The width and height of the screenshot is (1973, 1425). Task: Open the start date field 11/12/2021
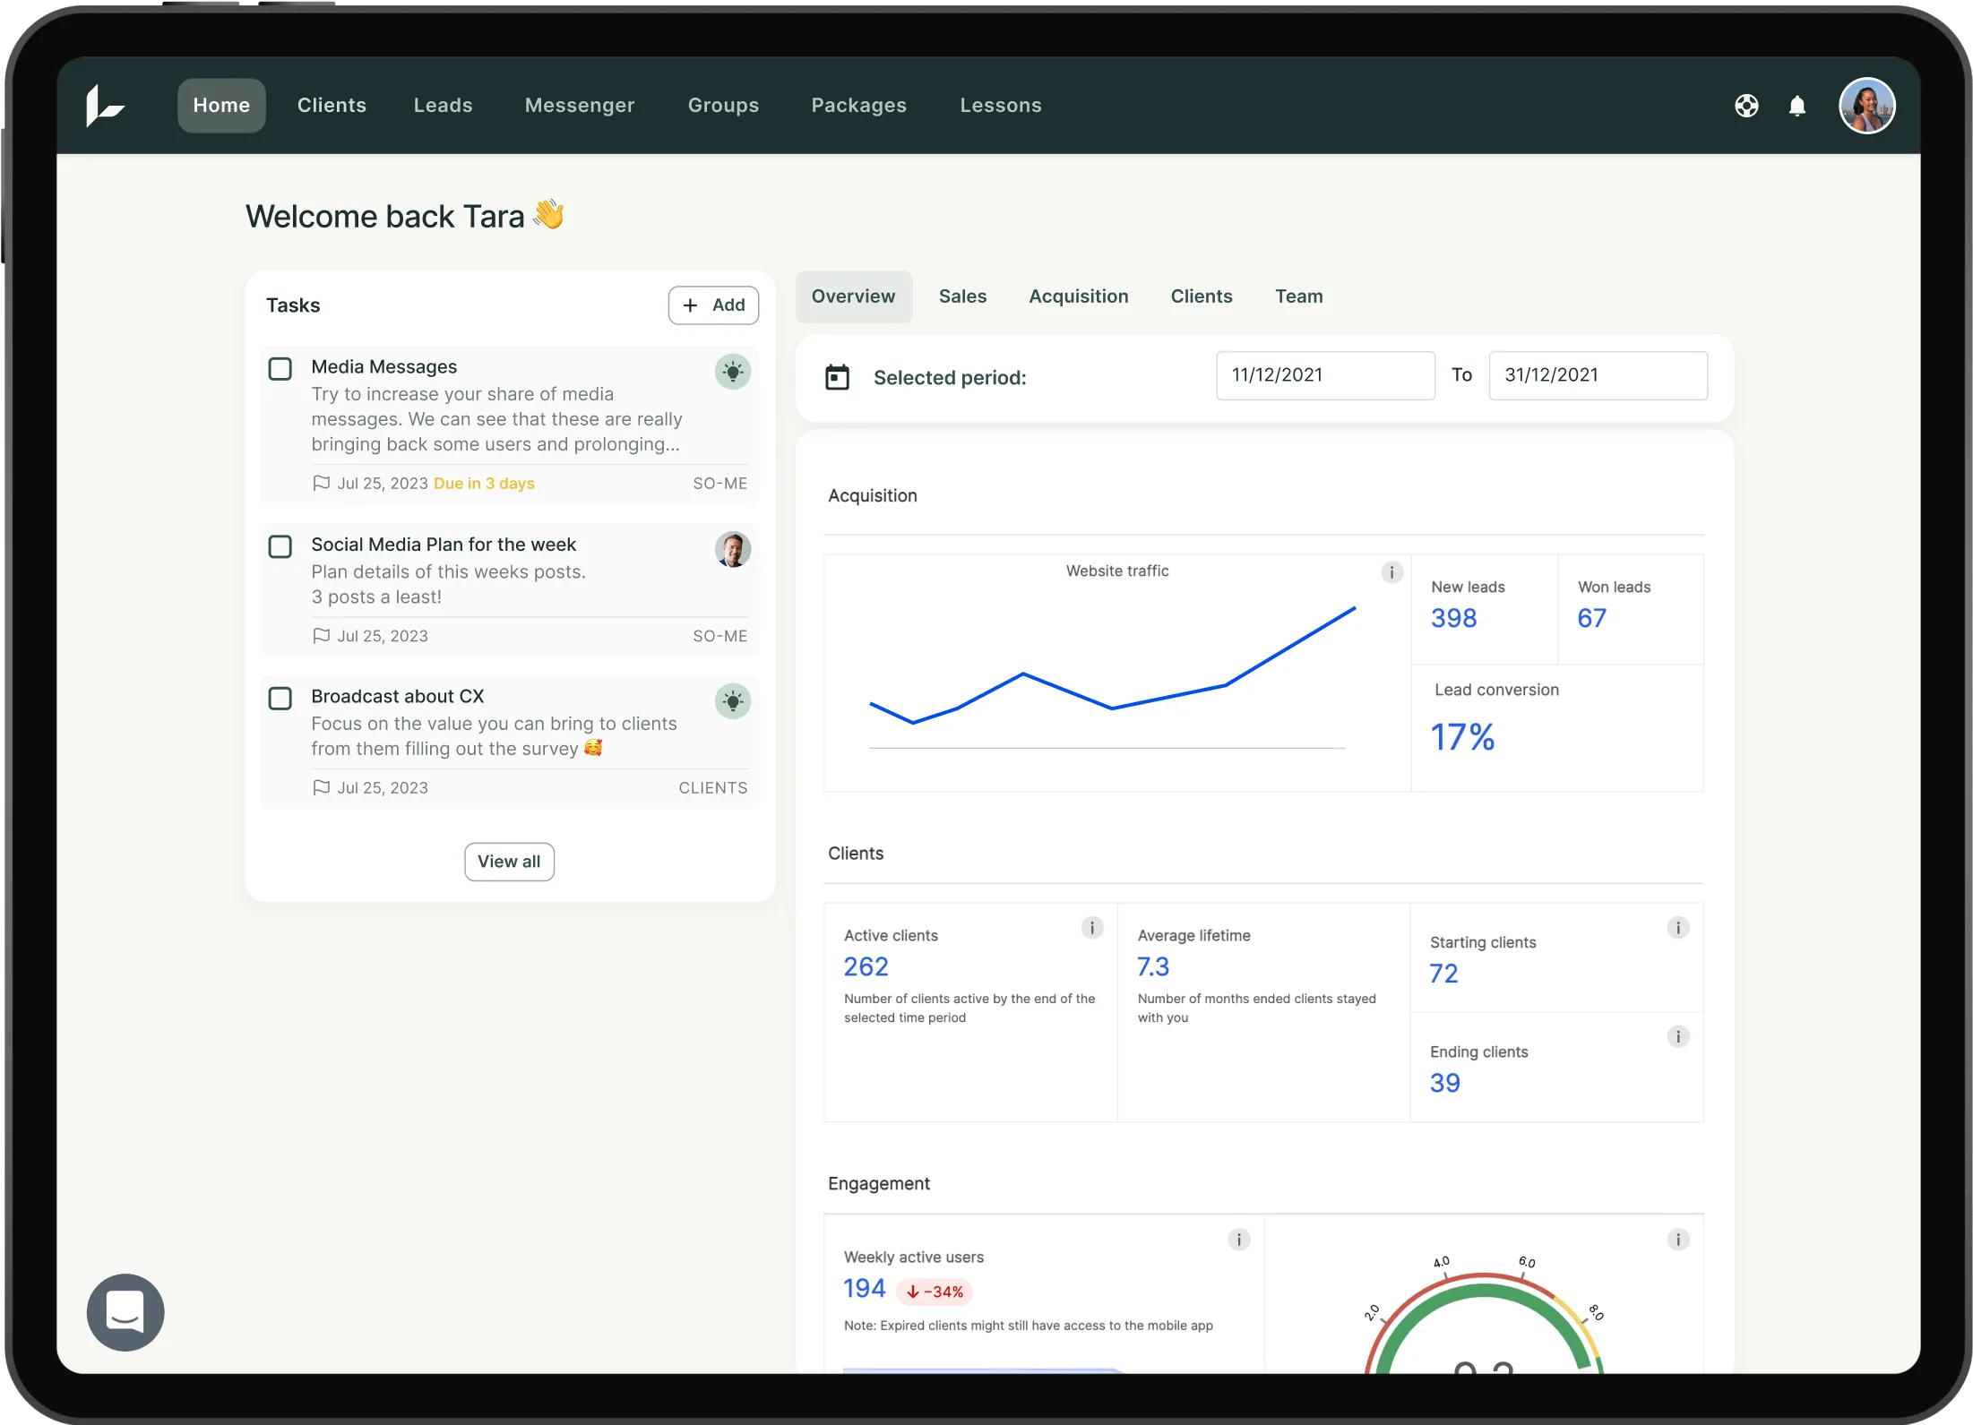point(1324,375)
